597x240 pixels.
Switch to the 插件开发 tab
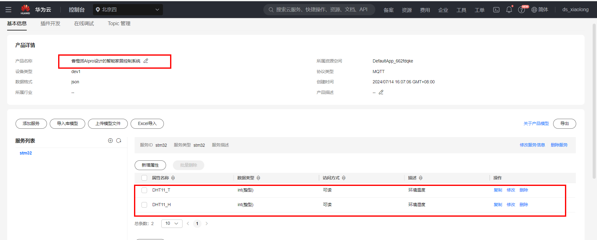point(50,24)
